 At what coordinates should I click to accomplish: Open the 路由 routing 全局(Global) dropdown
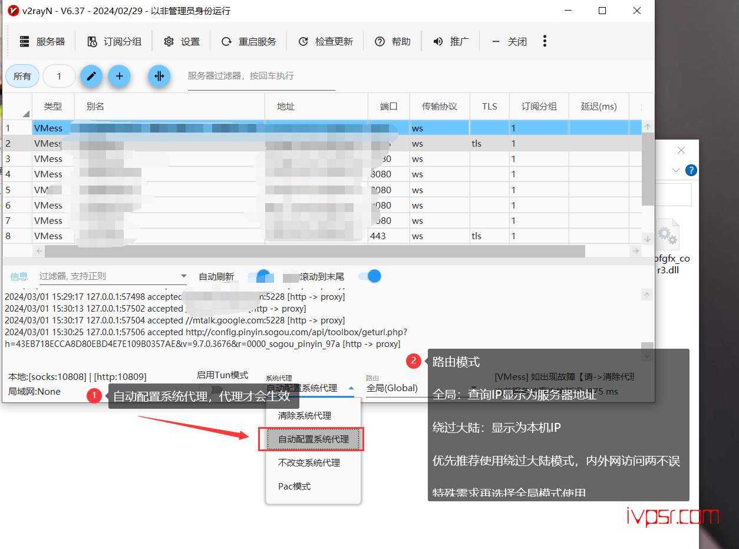421,388
